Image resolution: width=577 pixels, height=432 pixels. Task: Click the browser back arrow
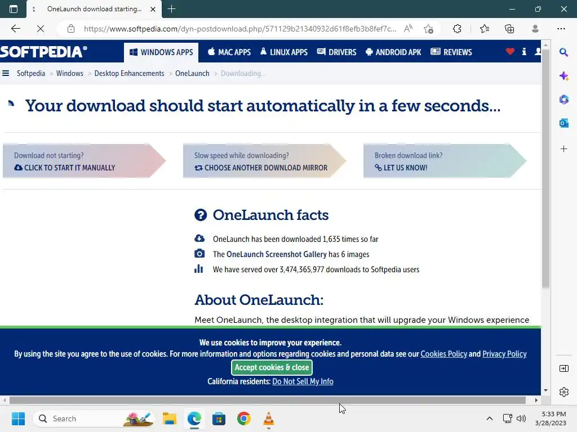tap(15, 29)
